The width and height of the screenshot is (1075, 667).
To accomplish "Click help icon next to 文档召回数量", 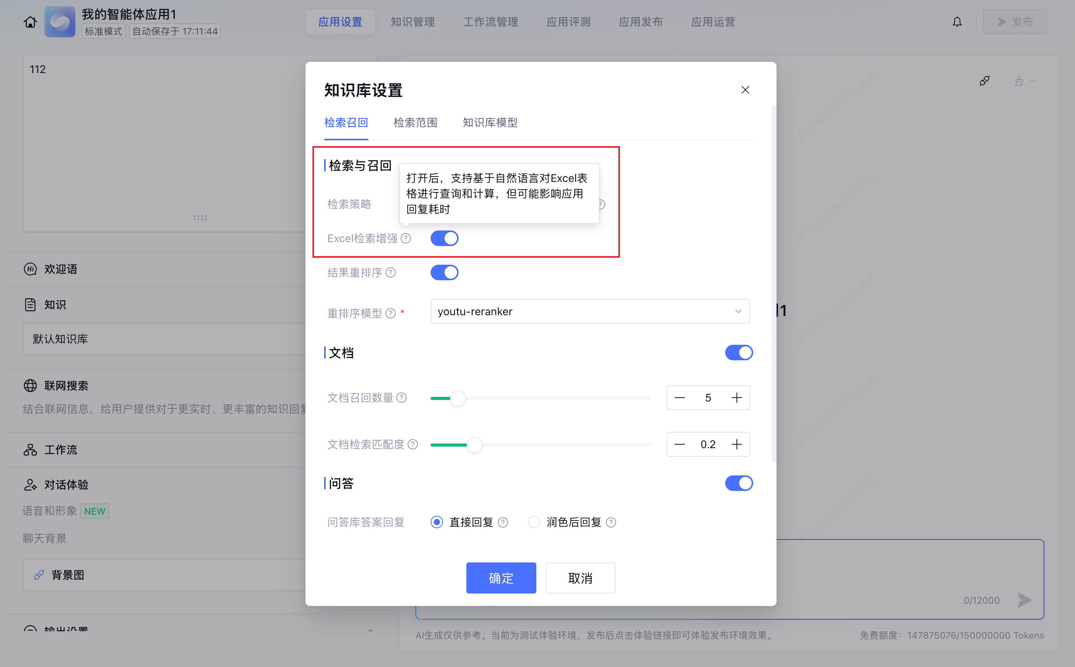I will point(401,398).
